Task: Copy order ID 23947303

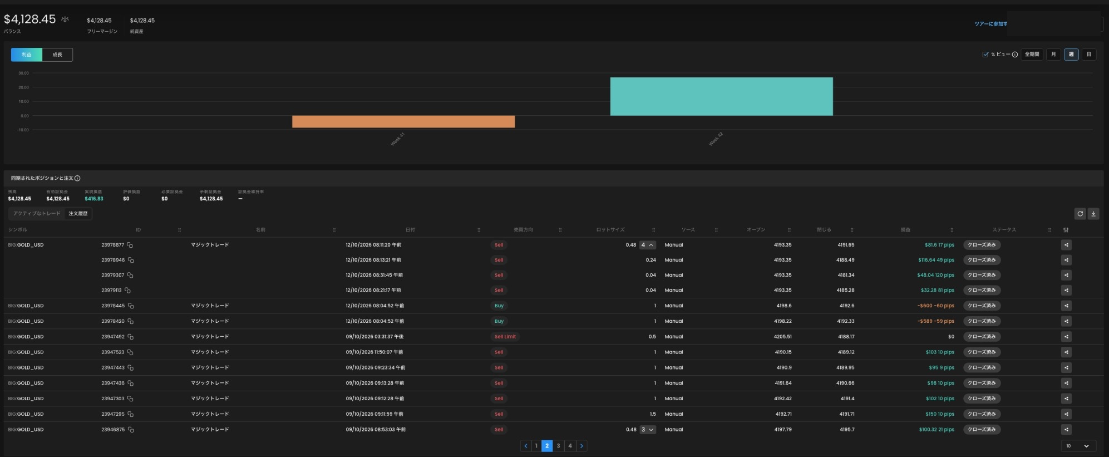Action: pos(130,399)
